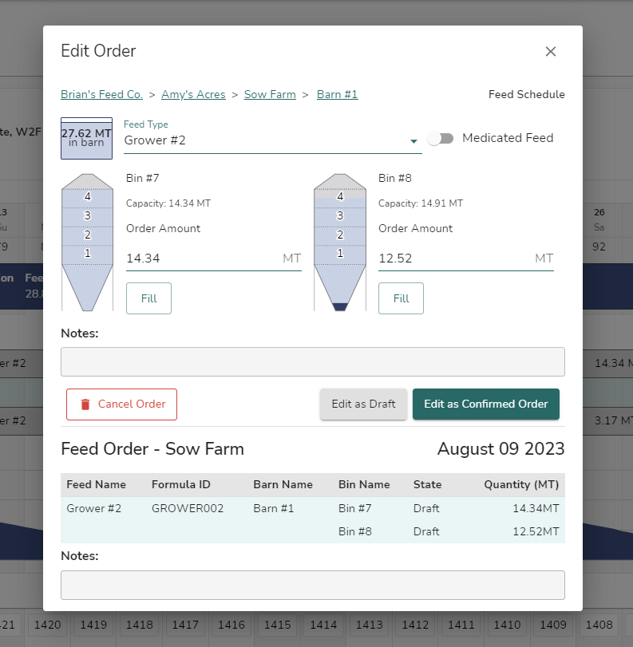Click the Bin #7 silo graphic
The image size is (633, 647).
pos(87,239)
